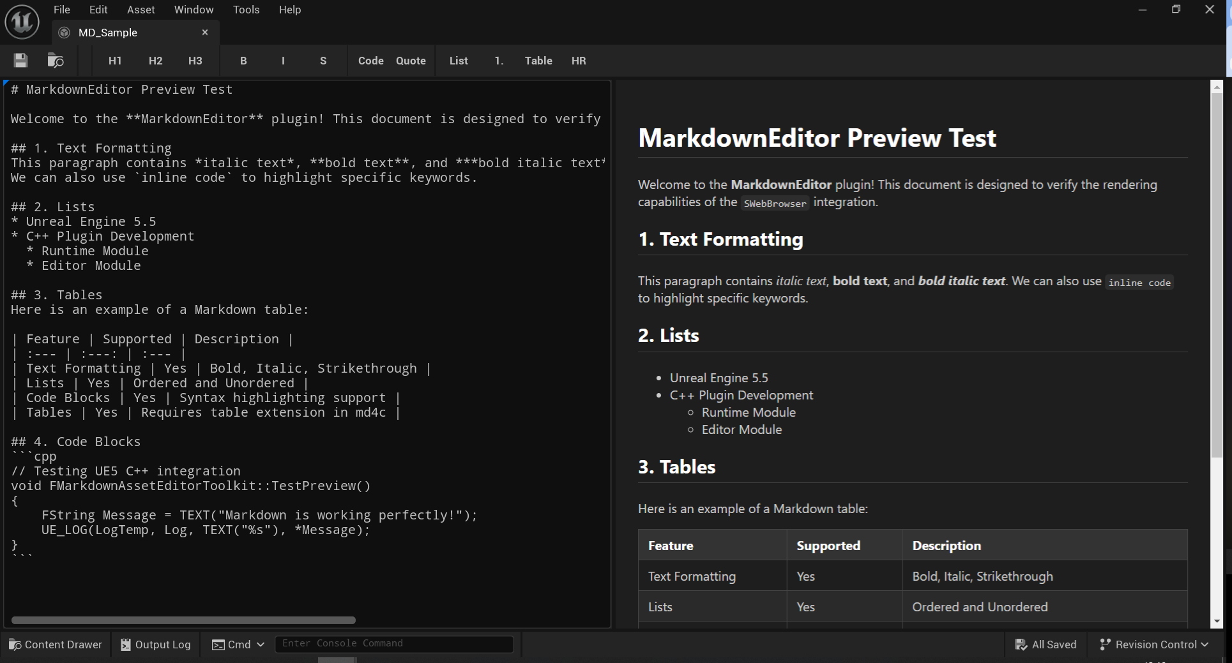Browse to asset in Content Browser
This screenshot has width=1232, height=663.
tap(56, 61)
